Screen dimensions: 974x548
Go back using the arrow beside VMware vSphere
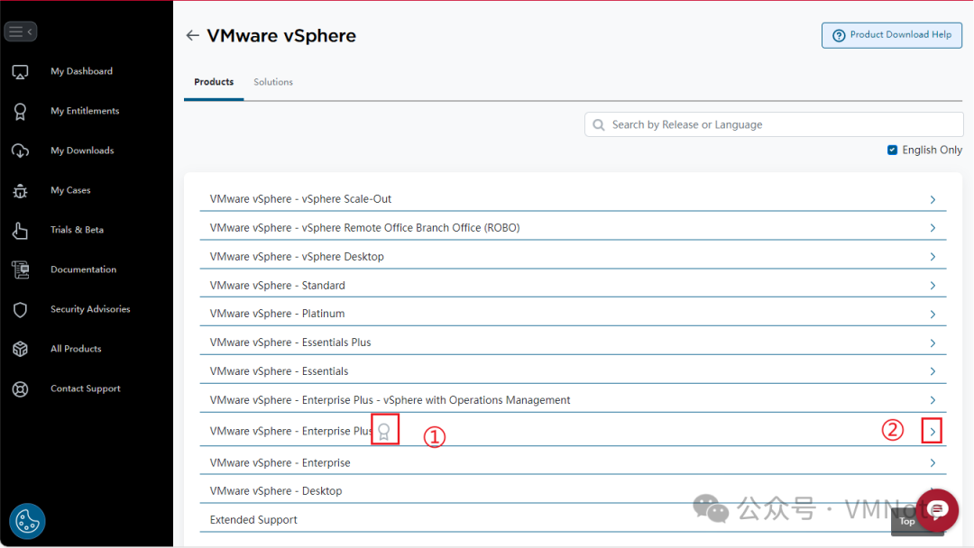coord(193,35)
